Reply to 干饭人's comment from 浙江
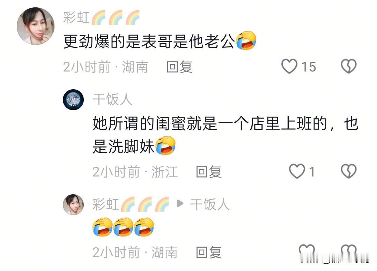377x271 pixels. [209, 172]
